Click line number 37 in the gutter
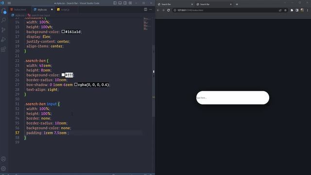 (x=17, y=133)
